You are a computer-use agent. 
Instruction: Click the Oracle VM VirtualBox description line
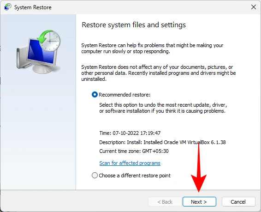(162, 142)
